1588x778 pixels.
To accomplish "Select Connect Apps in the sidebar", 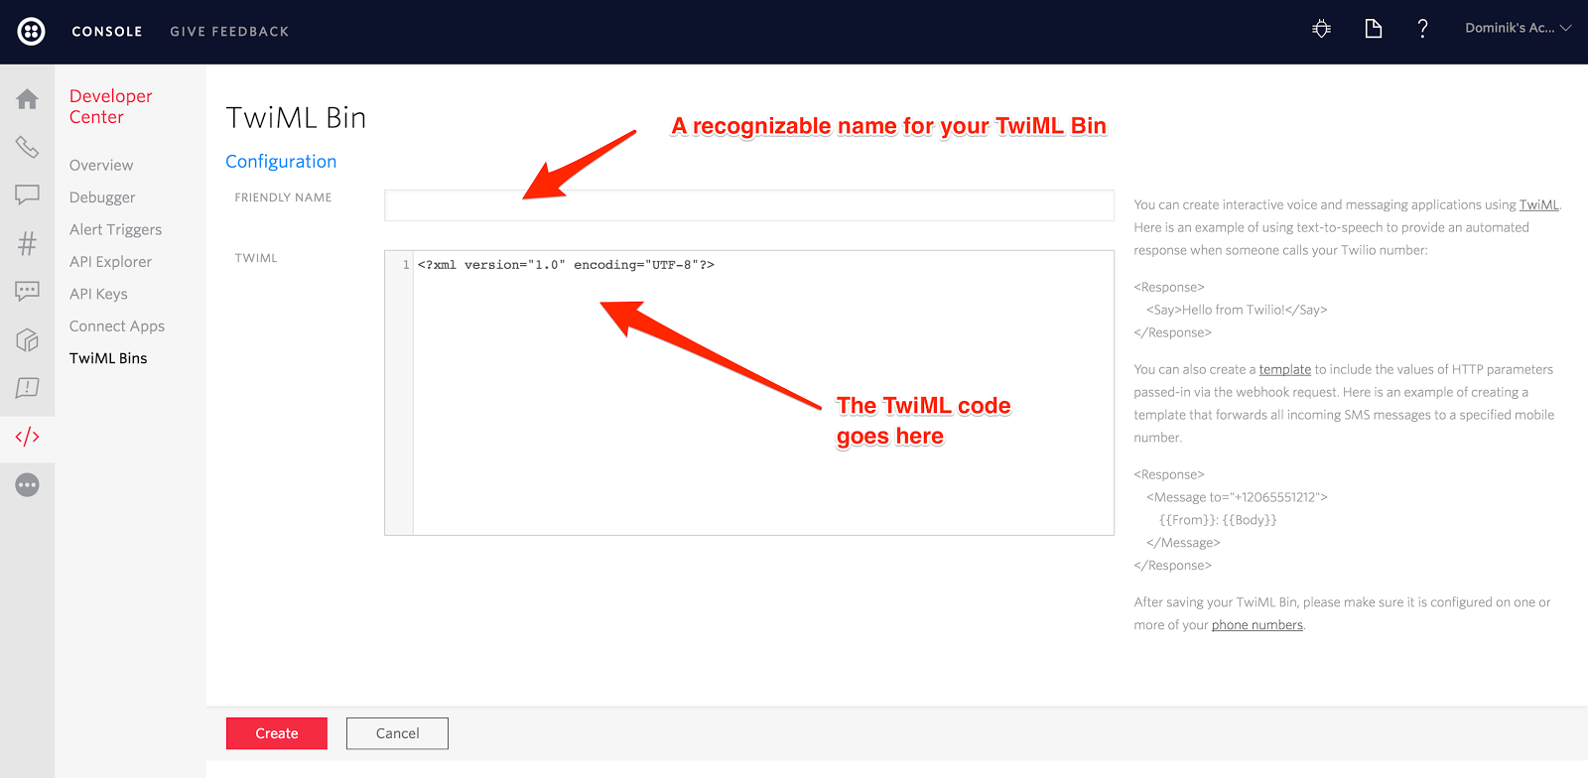I will (x=117, y=326).
